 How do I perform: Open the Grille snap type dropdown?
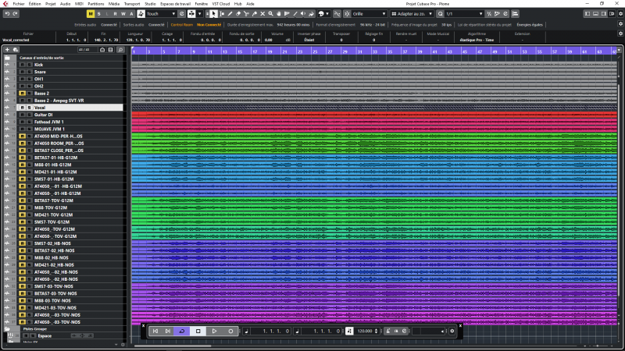click(367, 13)
